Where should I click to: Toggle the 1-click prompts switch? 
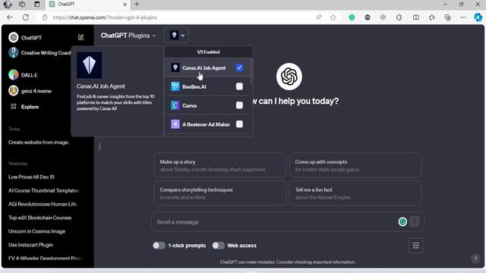(159, 246)
